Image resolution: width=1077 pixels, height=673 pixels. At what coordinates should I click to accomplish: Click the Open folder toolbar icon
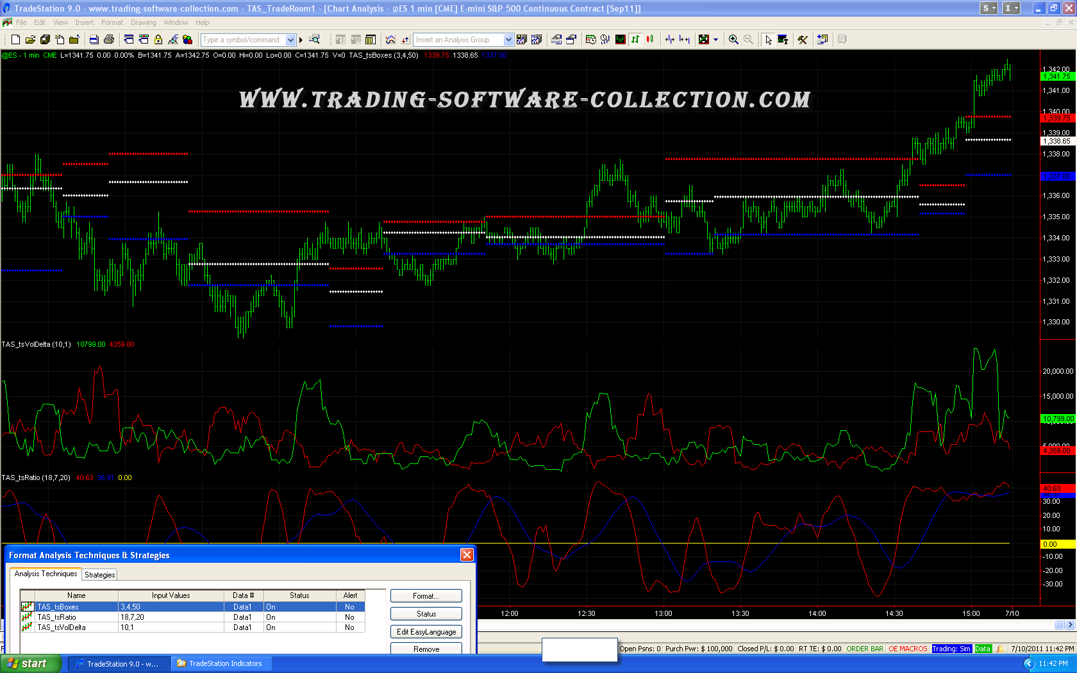point(30,40)
